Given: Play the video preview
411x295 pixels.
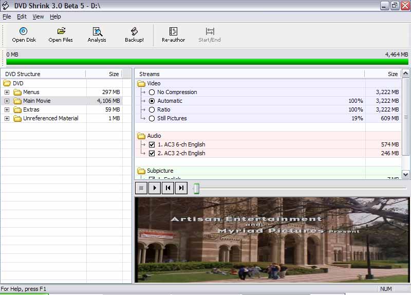Looking at the screenshot, I should tap(155, 188).
